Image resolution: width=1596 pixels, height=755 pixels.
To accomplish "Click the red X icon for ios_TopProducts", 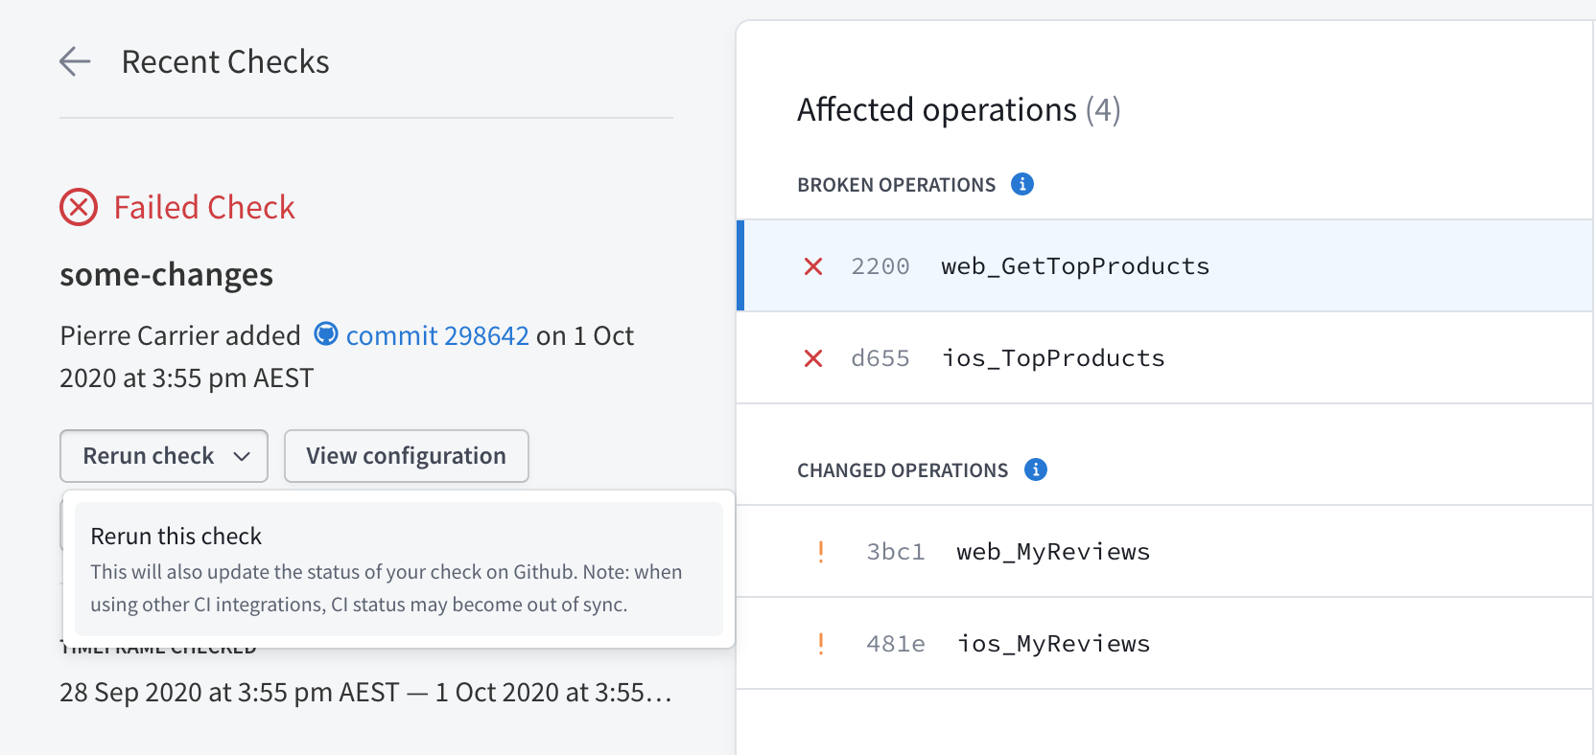I will (813, 358).
